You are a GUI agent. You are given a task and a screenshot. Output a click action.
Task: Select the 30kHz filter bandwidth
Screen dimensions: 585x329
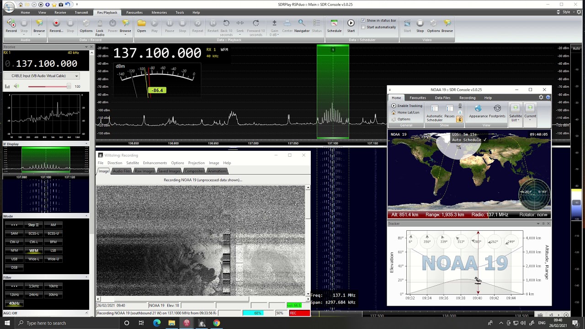click(x=53, y=295)
